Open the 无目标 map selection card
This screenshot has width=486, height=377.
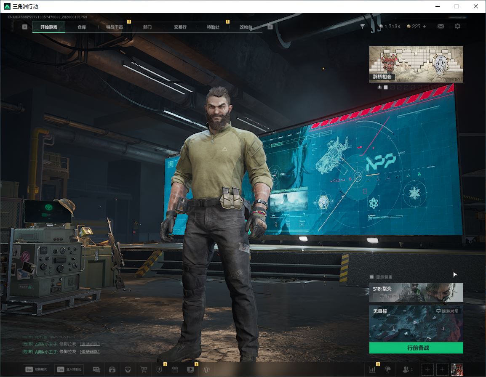click(416, 324)
